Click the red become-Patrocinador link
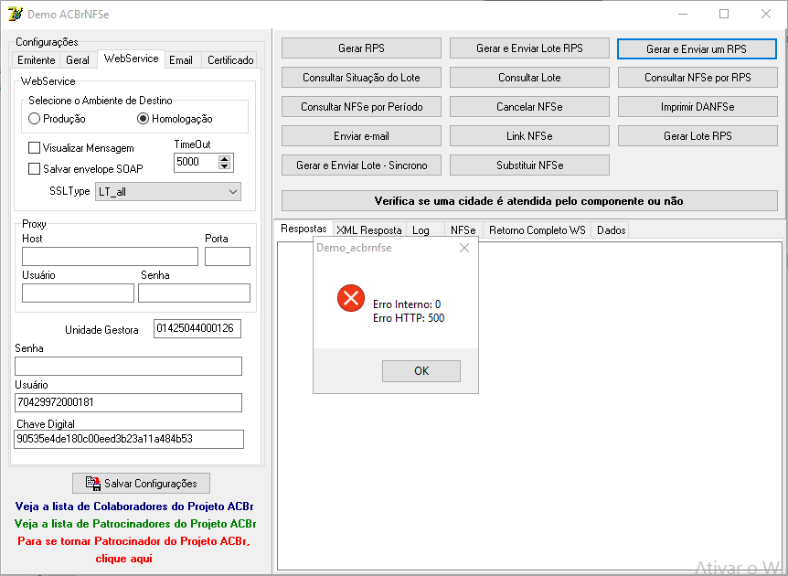Screen dimensions: 788x576 pyautogui.click(x=133, y=549)
